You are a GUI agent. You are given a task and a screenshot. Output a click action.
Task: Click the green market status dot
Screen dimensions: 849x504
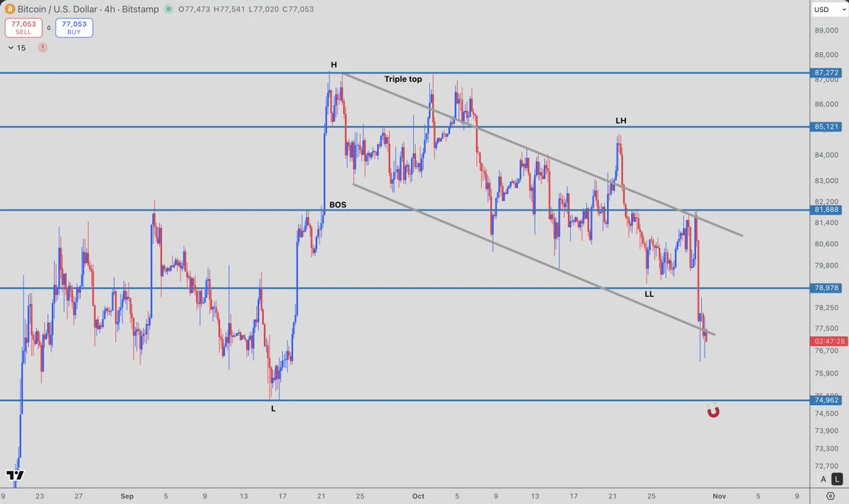tap(168, 9)
